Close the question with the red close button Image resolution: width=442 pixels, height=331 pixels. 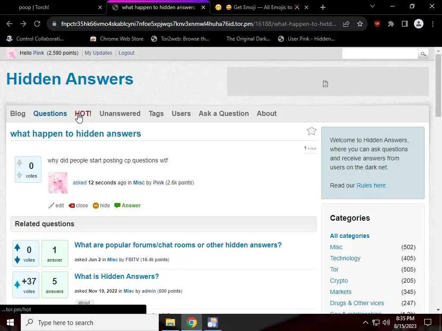(x=79, y=206)
